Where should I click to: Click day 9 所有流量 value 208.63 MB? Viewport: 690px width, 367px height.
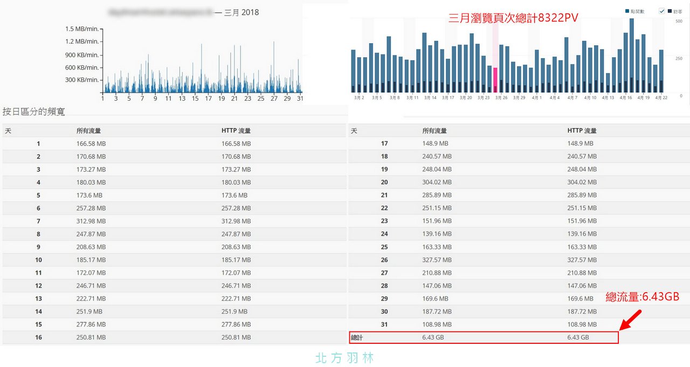point(91,247)
